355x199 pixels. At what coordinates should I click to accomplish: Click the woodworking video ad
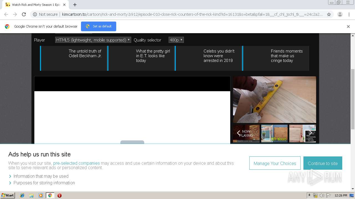pyautogui.click(x=274, y=99)
